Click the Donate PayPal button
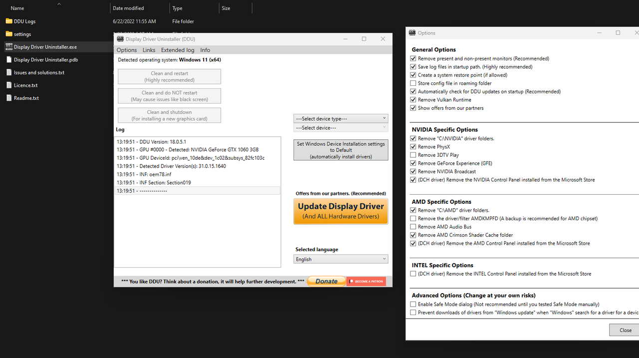This screenshot has height=358, width=639. [x=326, y=282]
